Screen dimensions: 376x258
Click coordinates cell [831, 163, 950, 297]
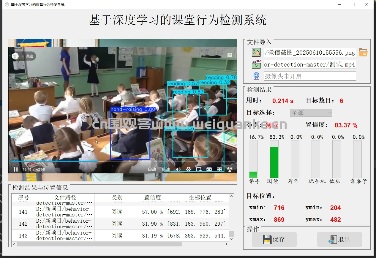[197, 224]
